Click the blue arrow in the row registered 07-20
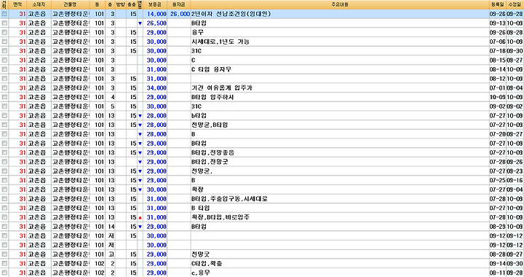 pos(140,134)
